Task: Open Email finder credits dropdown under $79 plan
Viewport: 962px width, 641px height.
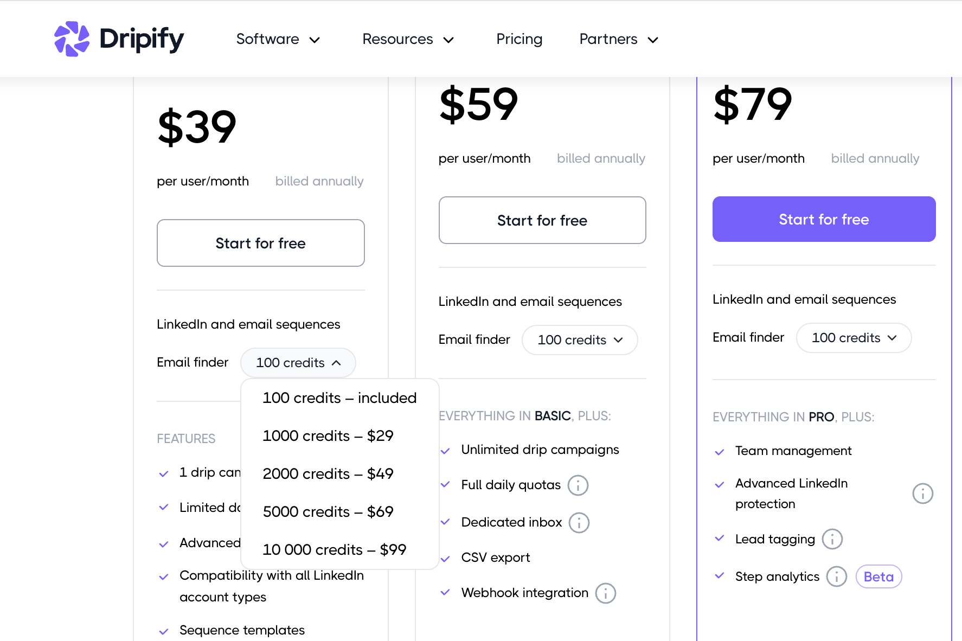Action: tap(854, 338)
